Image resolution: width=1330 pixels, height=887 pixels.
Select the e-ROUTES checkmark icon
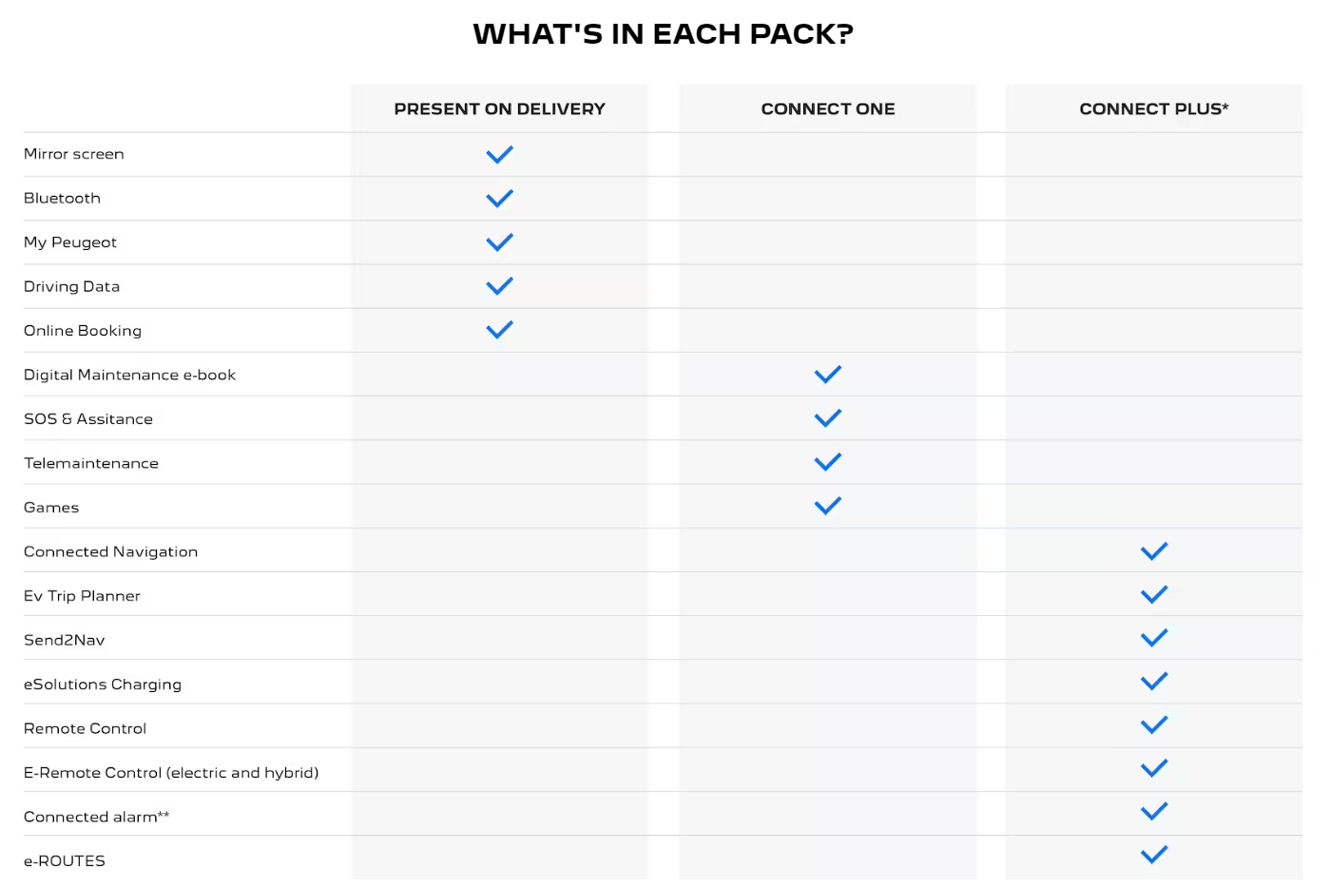click(x=1154, y=855)
